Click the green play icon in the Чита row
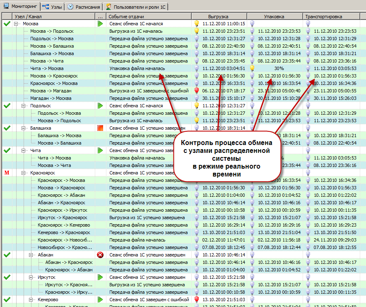Screen dimensions: 366x307 [100, 151]
